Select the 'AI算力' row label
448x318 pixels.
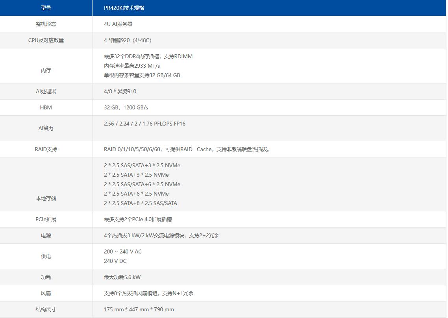click(46, 129)
